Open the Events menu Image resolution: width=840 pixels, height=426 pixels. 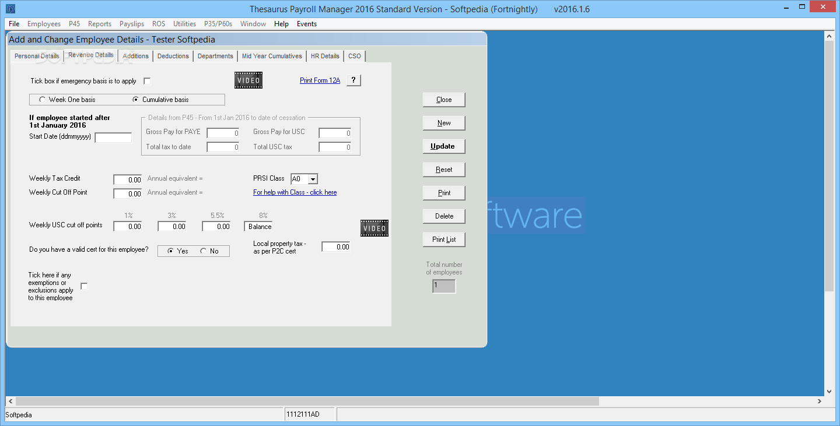(x=307, y=24)
